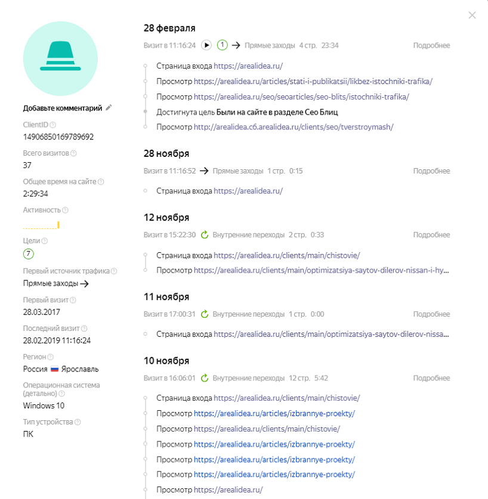Click the green circle with 7 goals

coord(28,254)
